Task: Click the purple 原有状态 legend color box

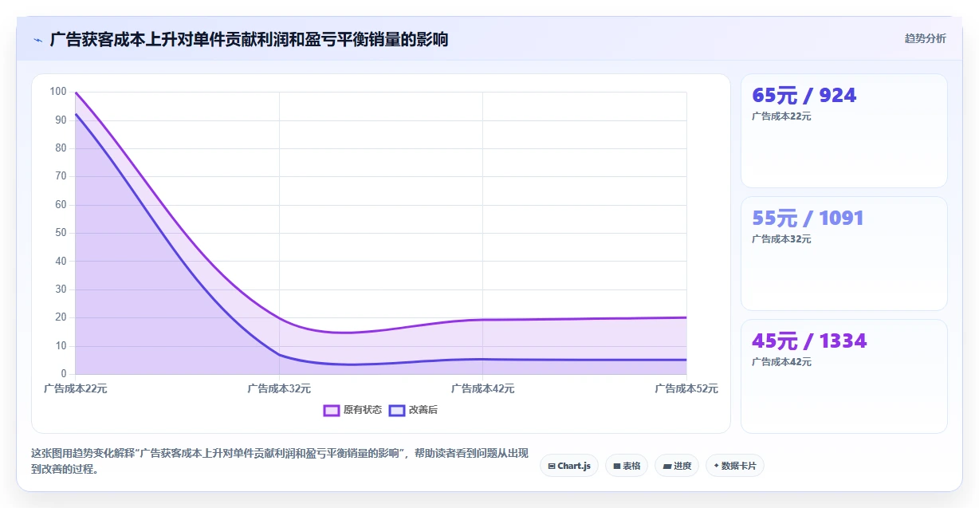Action: 332,411
